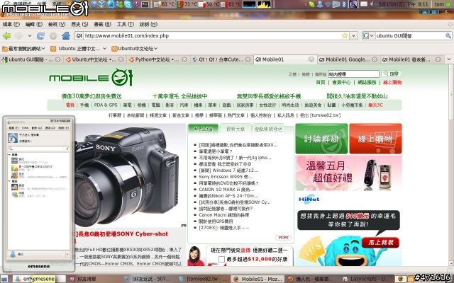Open the 書籤(B) menu in Firefox
This screenshot has width=454, height=283.
(x=102, y=24)
